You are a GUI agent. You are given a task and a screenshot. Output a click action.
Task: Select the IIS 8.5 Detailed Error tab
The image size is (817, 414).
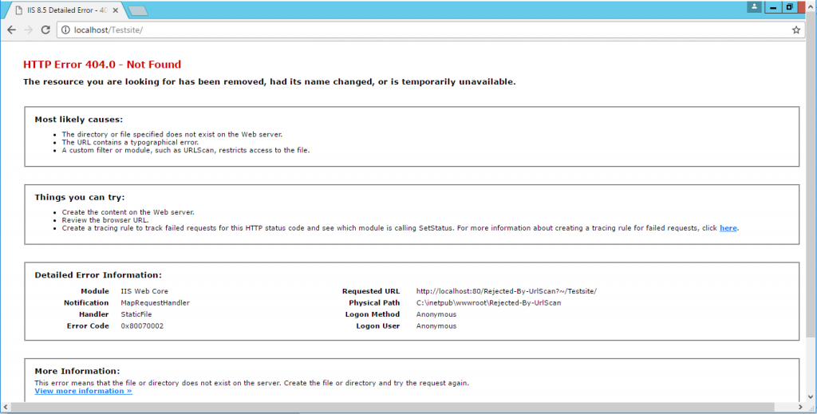coord(64,9)
